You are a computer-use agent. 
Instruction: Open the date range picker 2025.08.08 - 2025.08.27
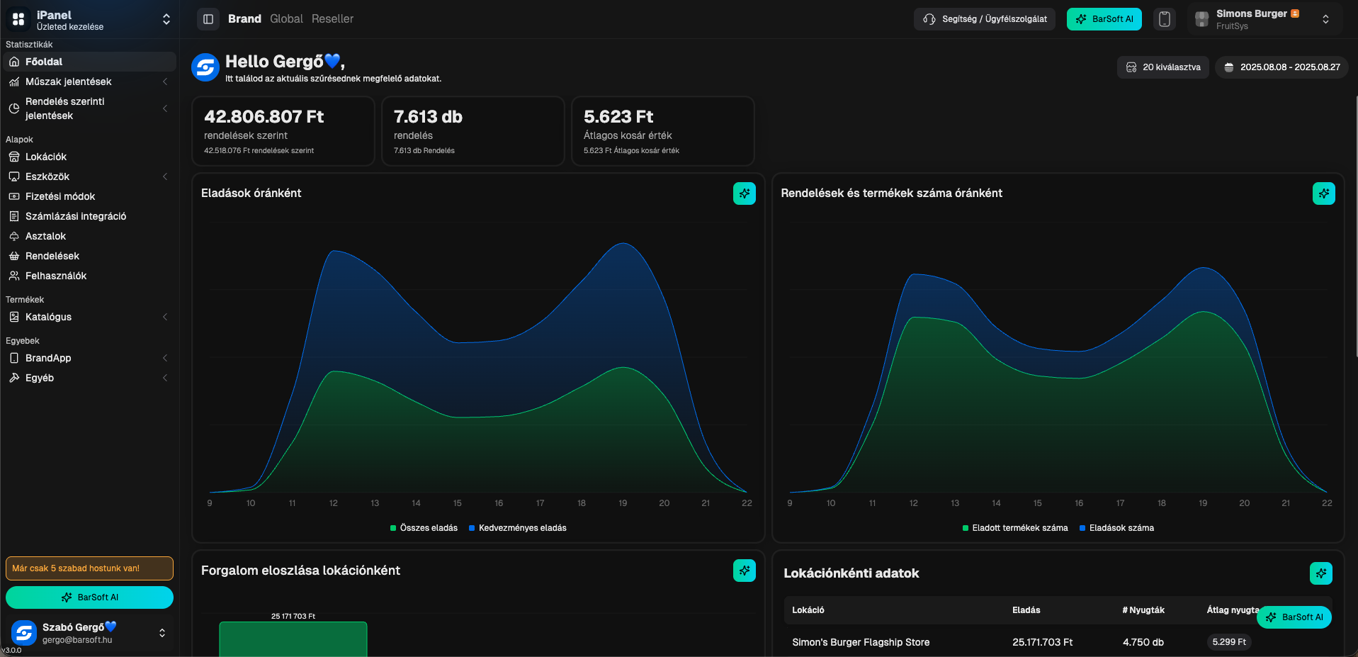(1281, 67)
